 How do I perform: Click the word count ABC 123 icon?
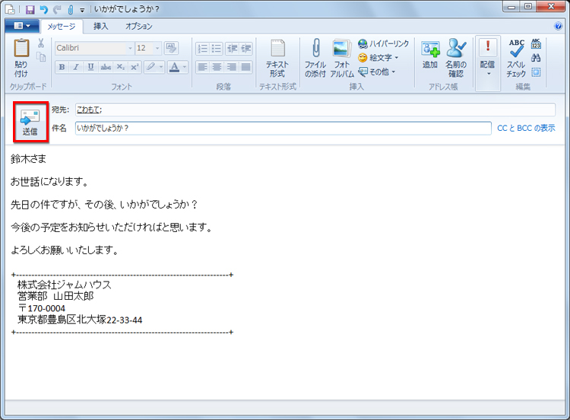pyautogui.click(x=537, y=43)
